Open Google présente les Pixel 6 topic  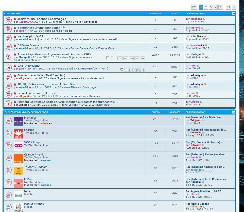(x=41, y=75)
